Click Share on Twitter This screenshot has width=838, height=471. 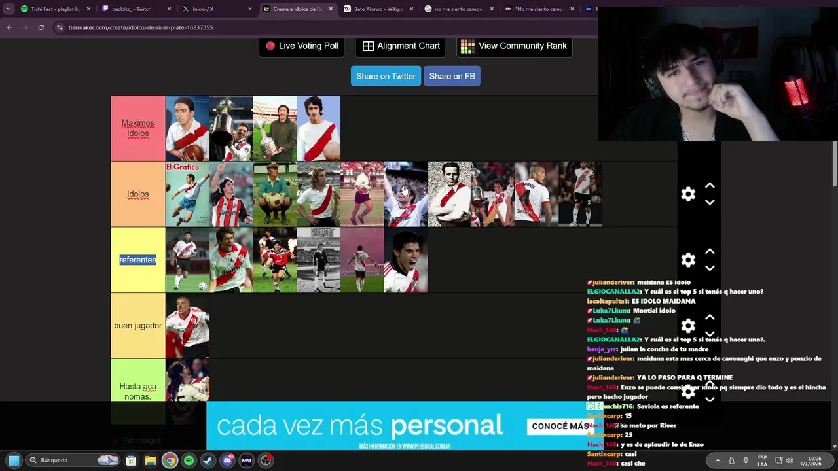pos(386,76)
